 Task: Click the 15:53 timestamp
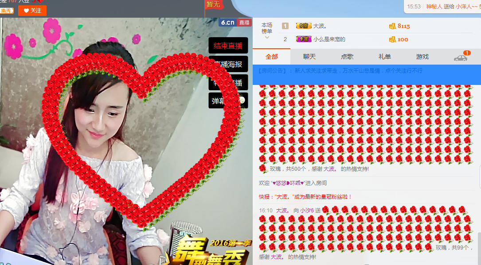414,7
